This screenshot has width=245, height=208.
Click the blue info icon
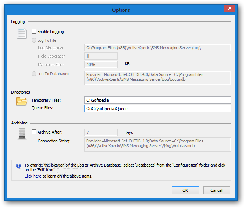click(18, 166)
